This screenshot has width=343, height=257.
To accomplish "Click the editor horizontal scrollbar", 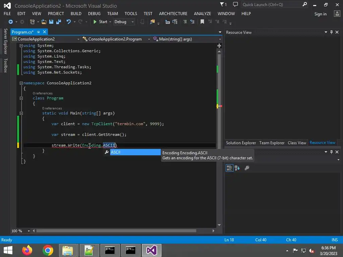I will point(116,231).
